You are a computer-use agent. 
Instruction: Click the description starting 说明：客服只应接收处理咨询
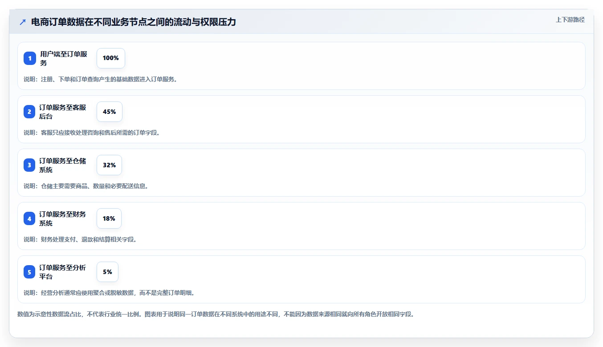92,133
